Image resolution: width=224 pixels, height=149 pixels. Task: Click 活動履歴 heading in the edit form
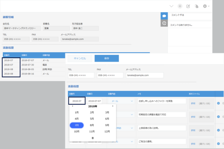point(73,86)
